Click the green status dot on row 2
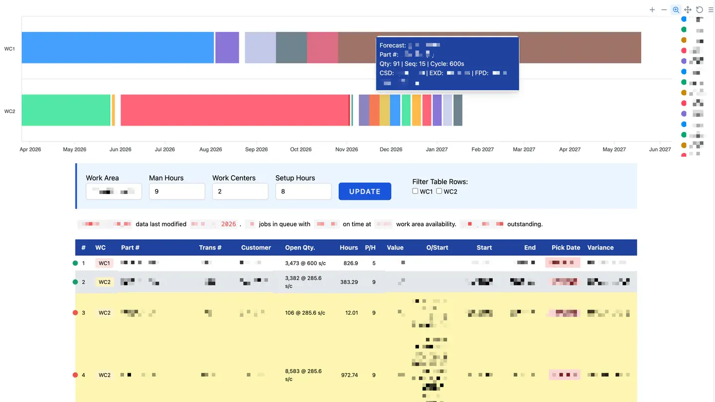The height and width of the screenshot is (402, 715). [75, 282]
